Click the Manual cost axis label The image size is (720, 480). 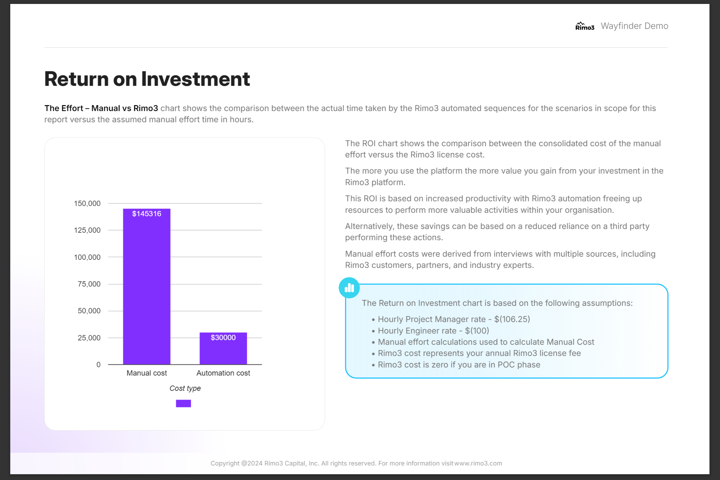tap(147, 373)
